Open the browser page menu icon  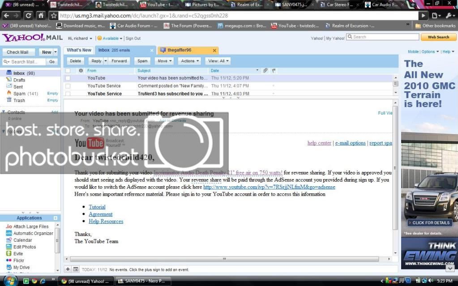[436, 16]
